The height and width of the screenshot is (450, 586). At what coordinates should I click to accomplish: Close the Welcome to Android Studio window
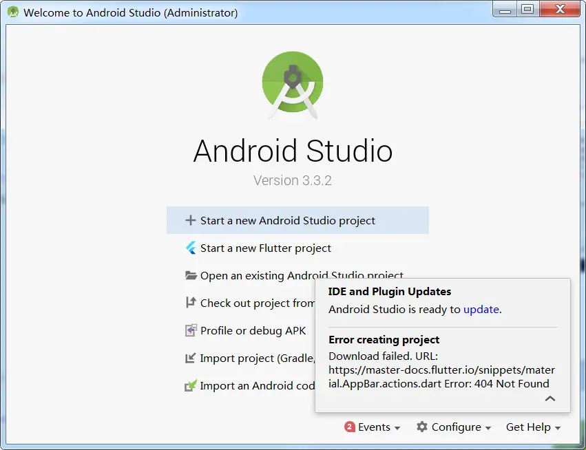560,10
